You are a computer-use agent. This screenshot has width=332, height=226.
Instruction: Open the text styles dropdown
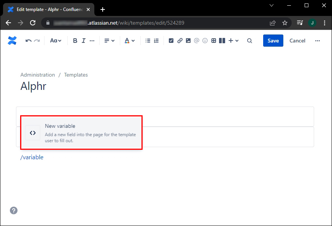56,41
